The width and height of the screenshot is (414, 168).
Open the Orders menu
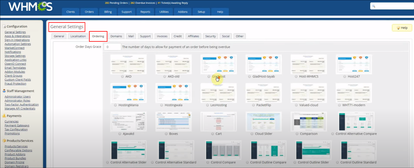pyautogui.click(x=89, y=12)
